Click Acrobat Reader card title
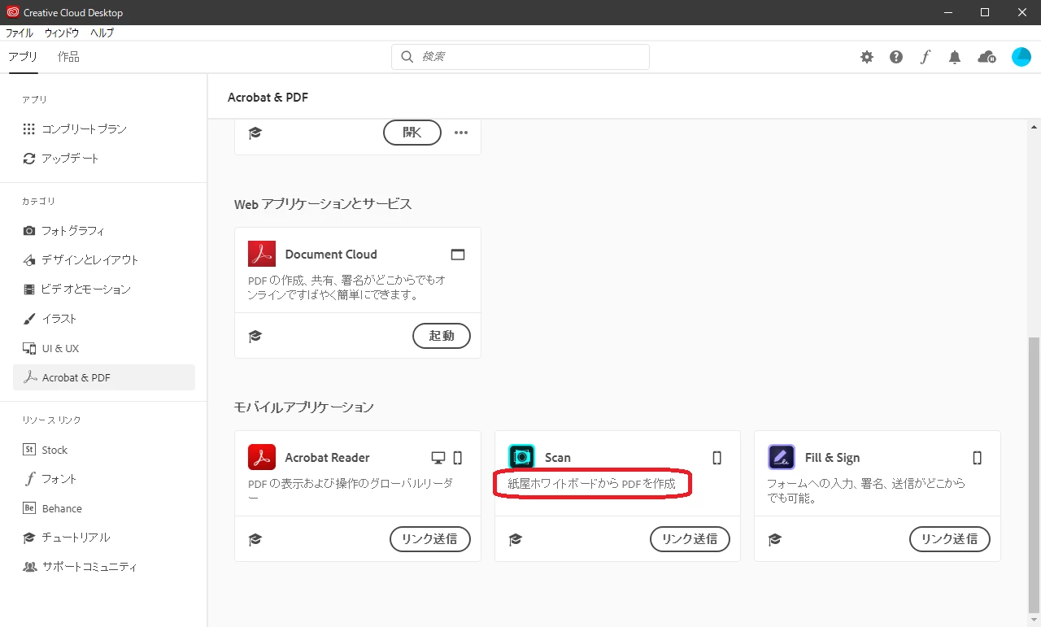 pyautogui.click(x=327, y=458)
